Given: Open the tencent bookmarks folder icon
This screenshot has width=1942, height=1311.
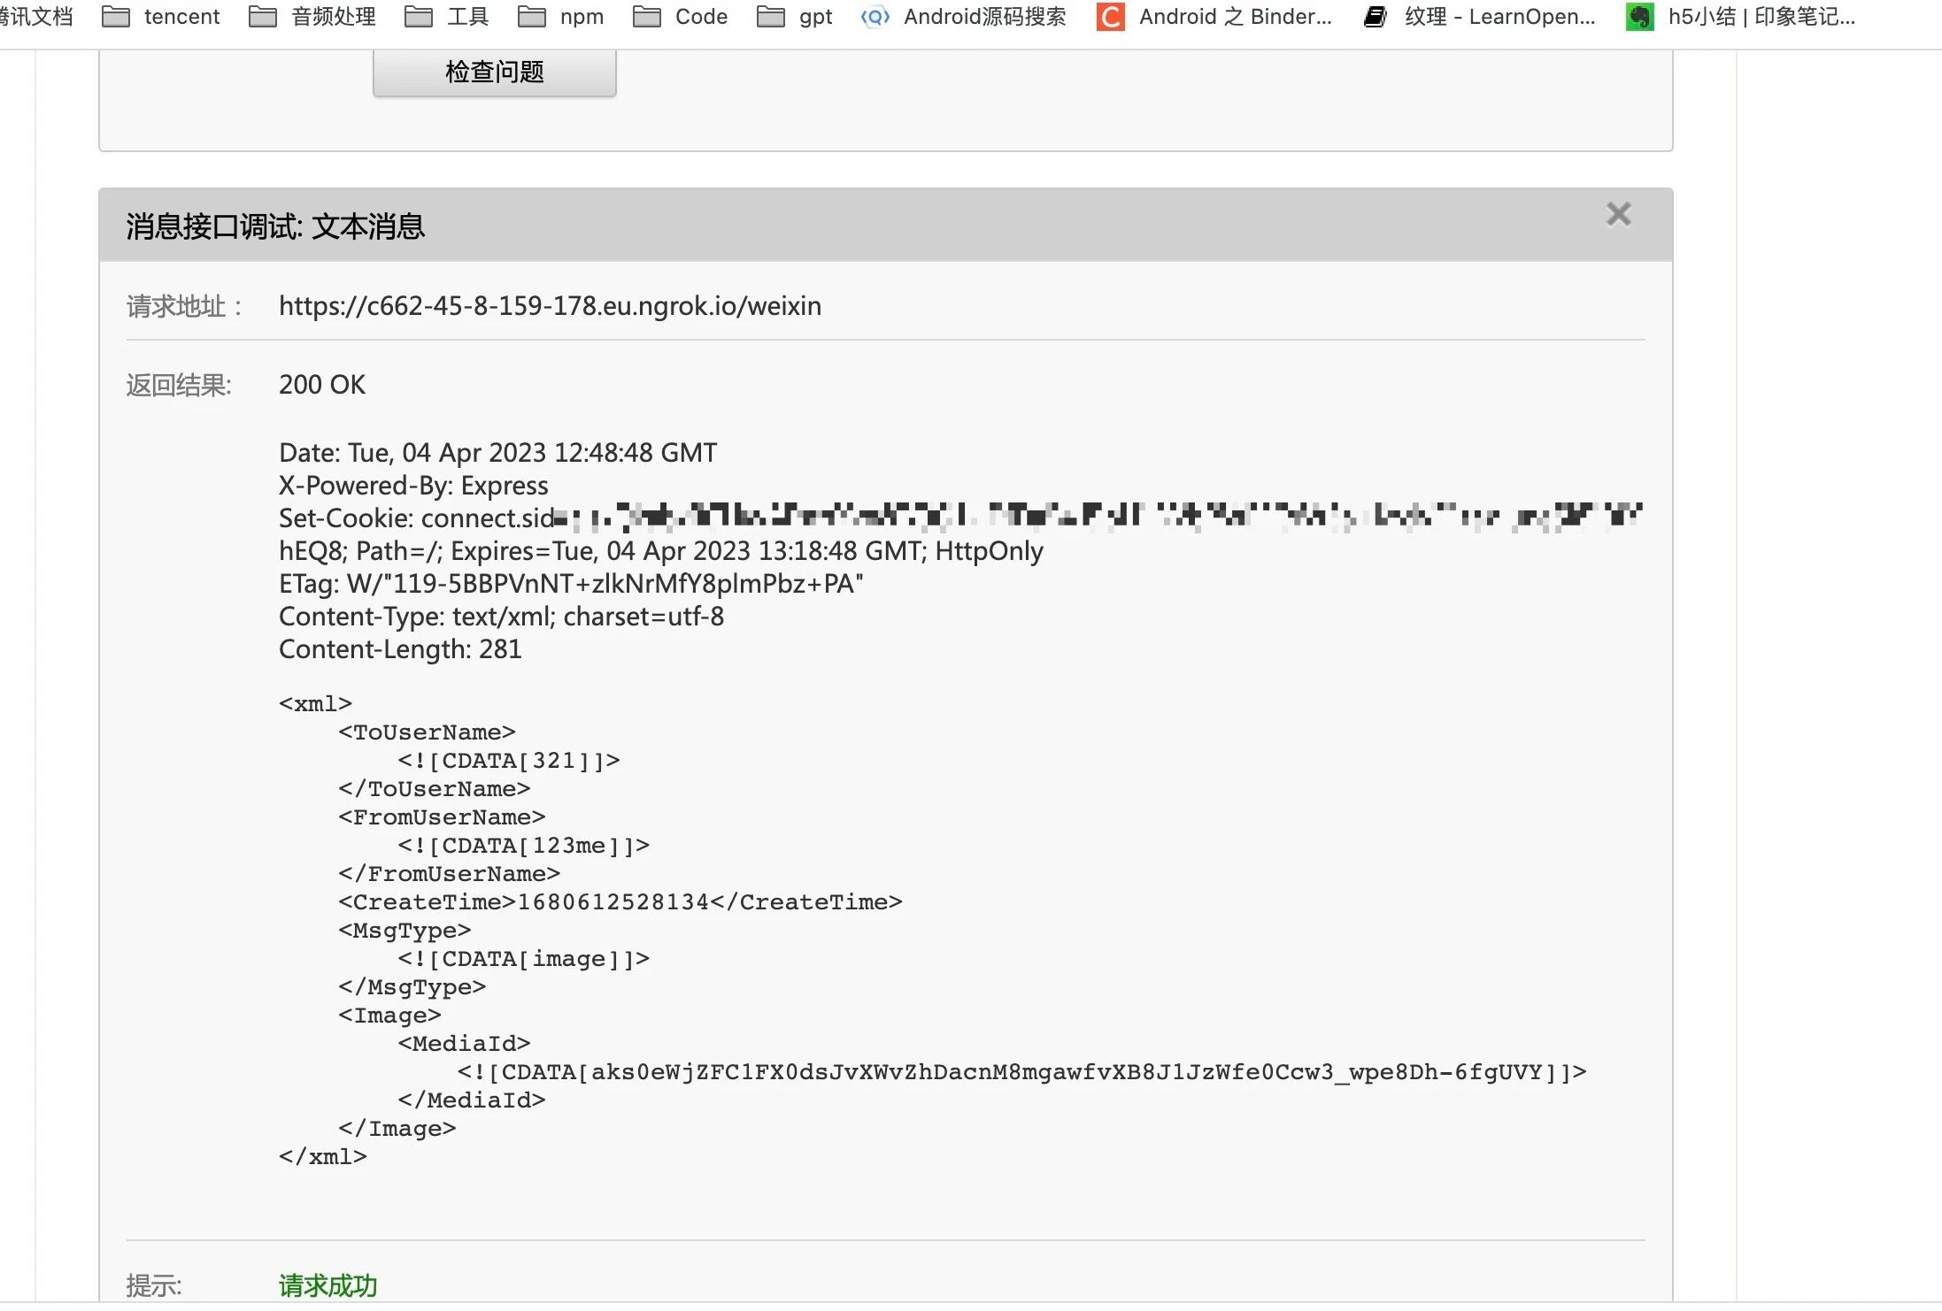Looking at the screenshot, I should click(116, 17).
